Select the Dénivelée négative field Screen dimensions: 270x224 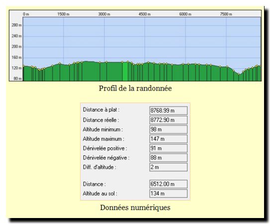coord(169,158)
